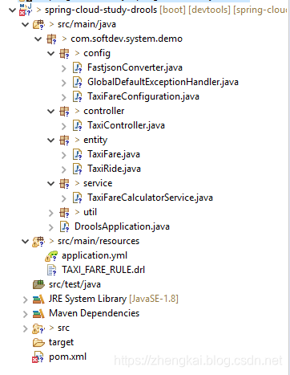Select the target folder label
Screen dimensions: 290x375
62,343
